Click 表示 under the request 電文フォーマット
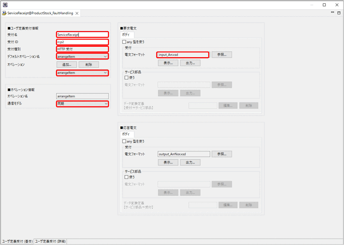 tap(168, 62)
